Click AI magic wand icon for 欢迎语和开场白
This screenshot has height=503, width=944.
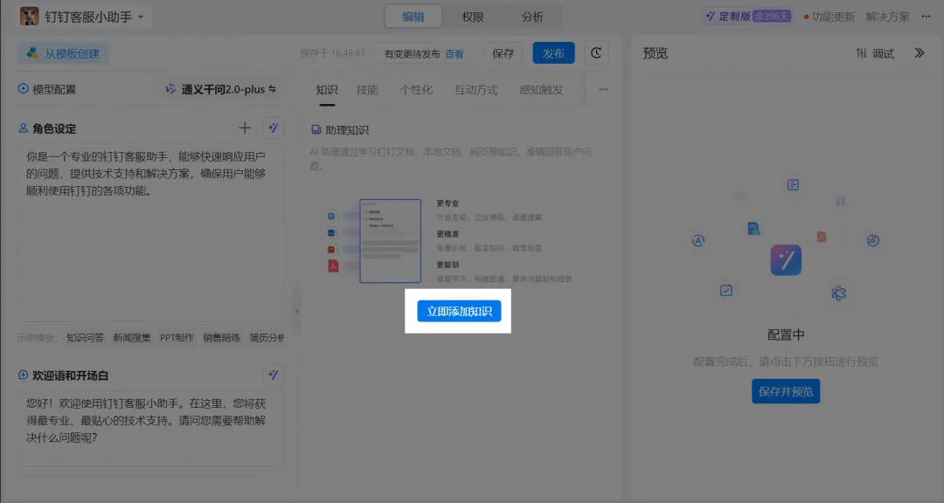click(x=274, y=375)
